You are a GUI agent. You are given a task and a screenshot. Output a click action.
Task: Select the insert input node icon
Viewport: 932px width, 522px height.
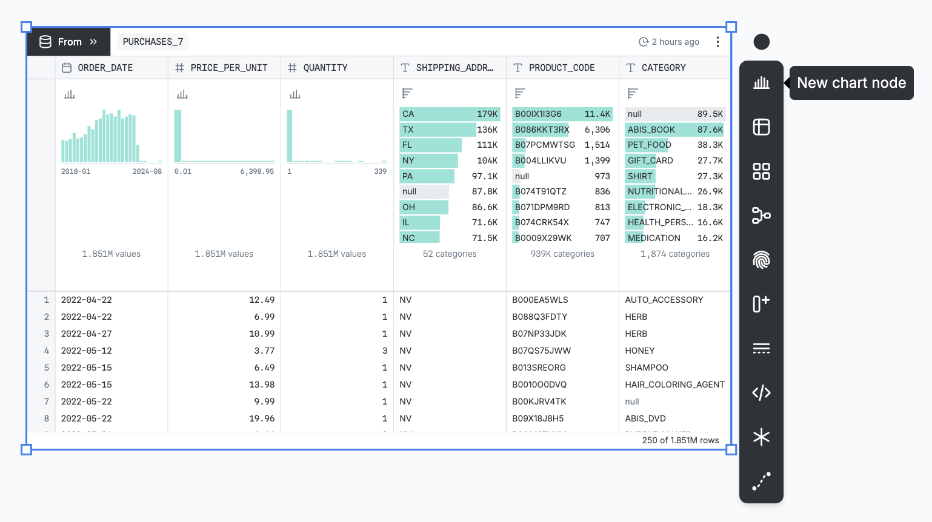pyautogui.click(x=761, y=303)
